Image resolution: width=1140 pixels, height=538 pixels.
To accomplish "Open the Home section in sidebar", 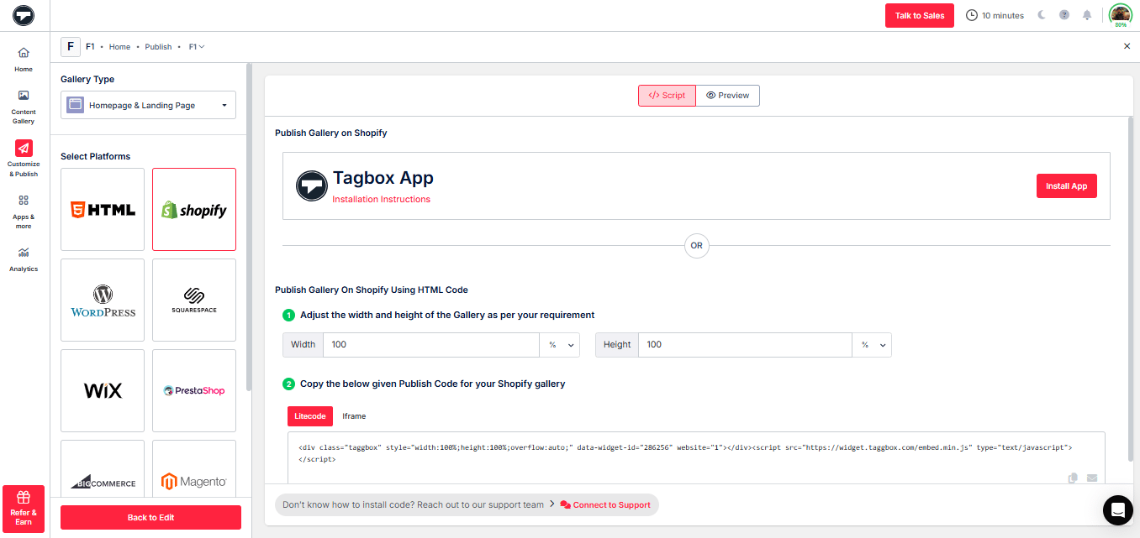I will point(23,57).
